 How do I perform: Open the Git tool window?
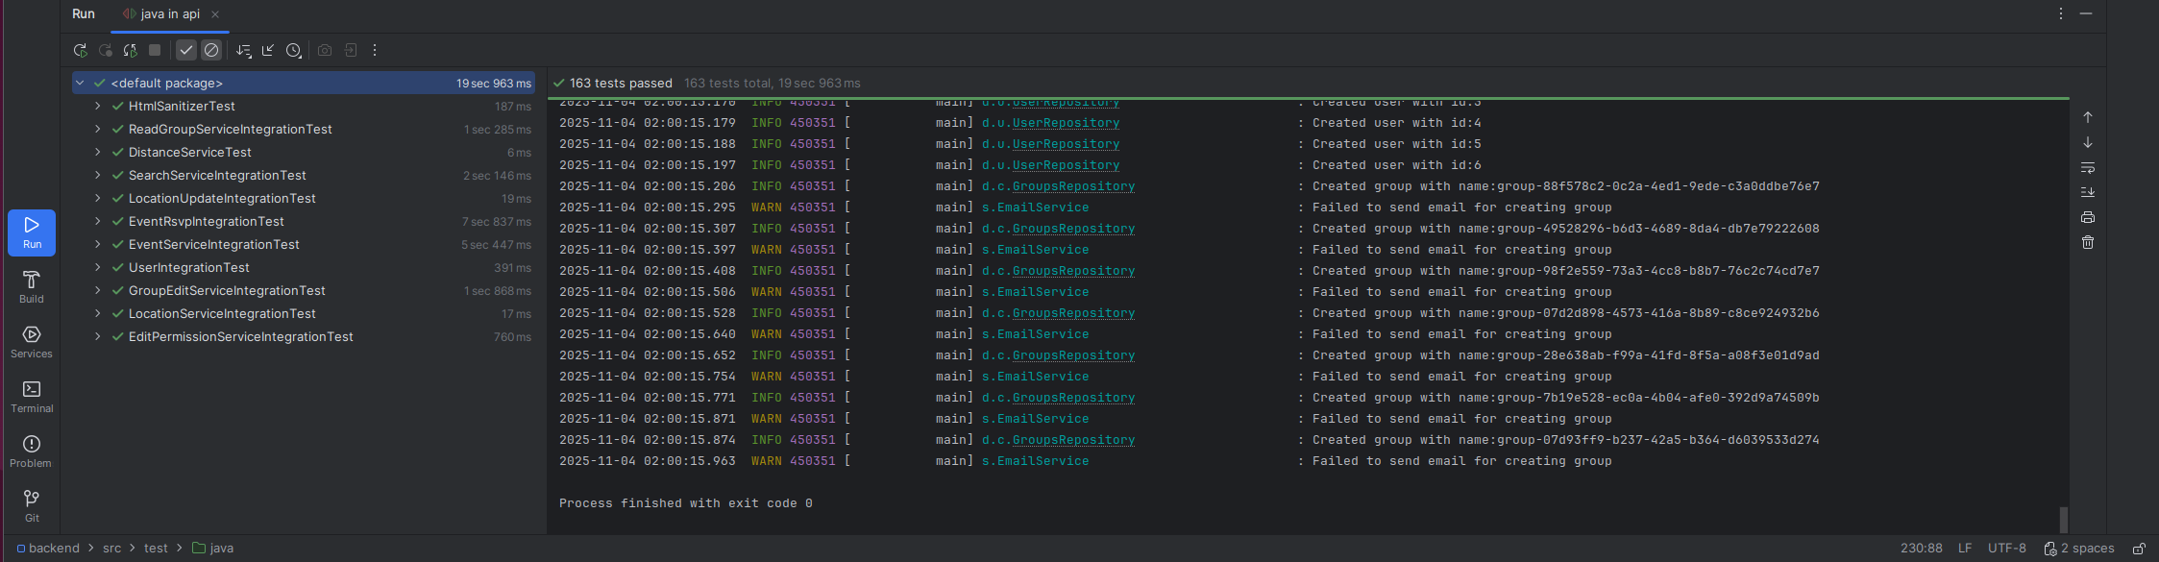(x=32, y=504)
